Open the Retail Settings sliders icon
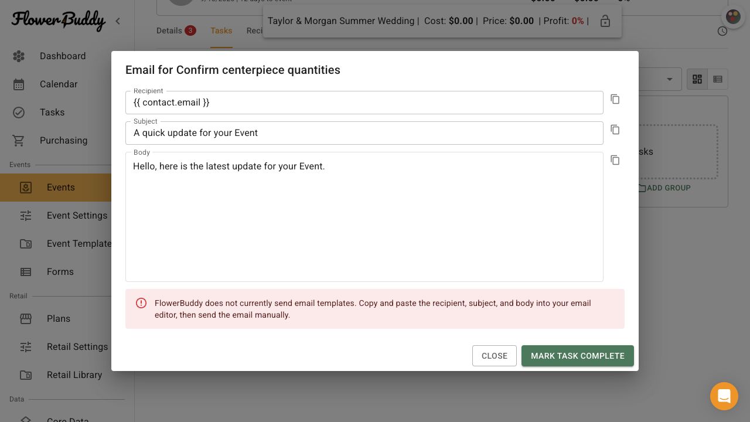This screenshot has height=422, width=750. point(26,347)
